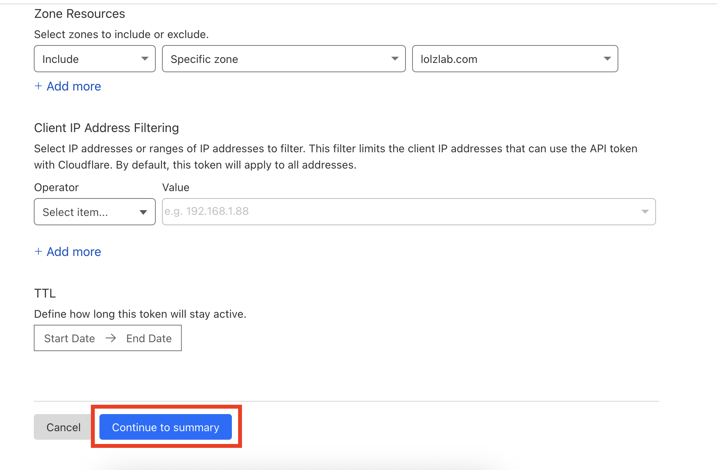This screenshot has height=470, width=717.
Task: Click the TTL heading
Action: [x=45, y=293]
